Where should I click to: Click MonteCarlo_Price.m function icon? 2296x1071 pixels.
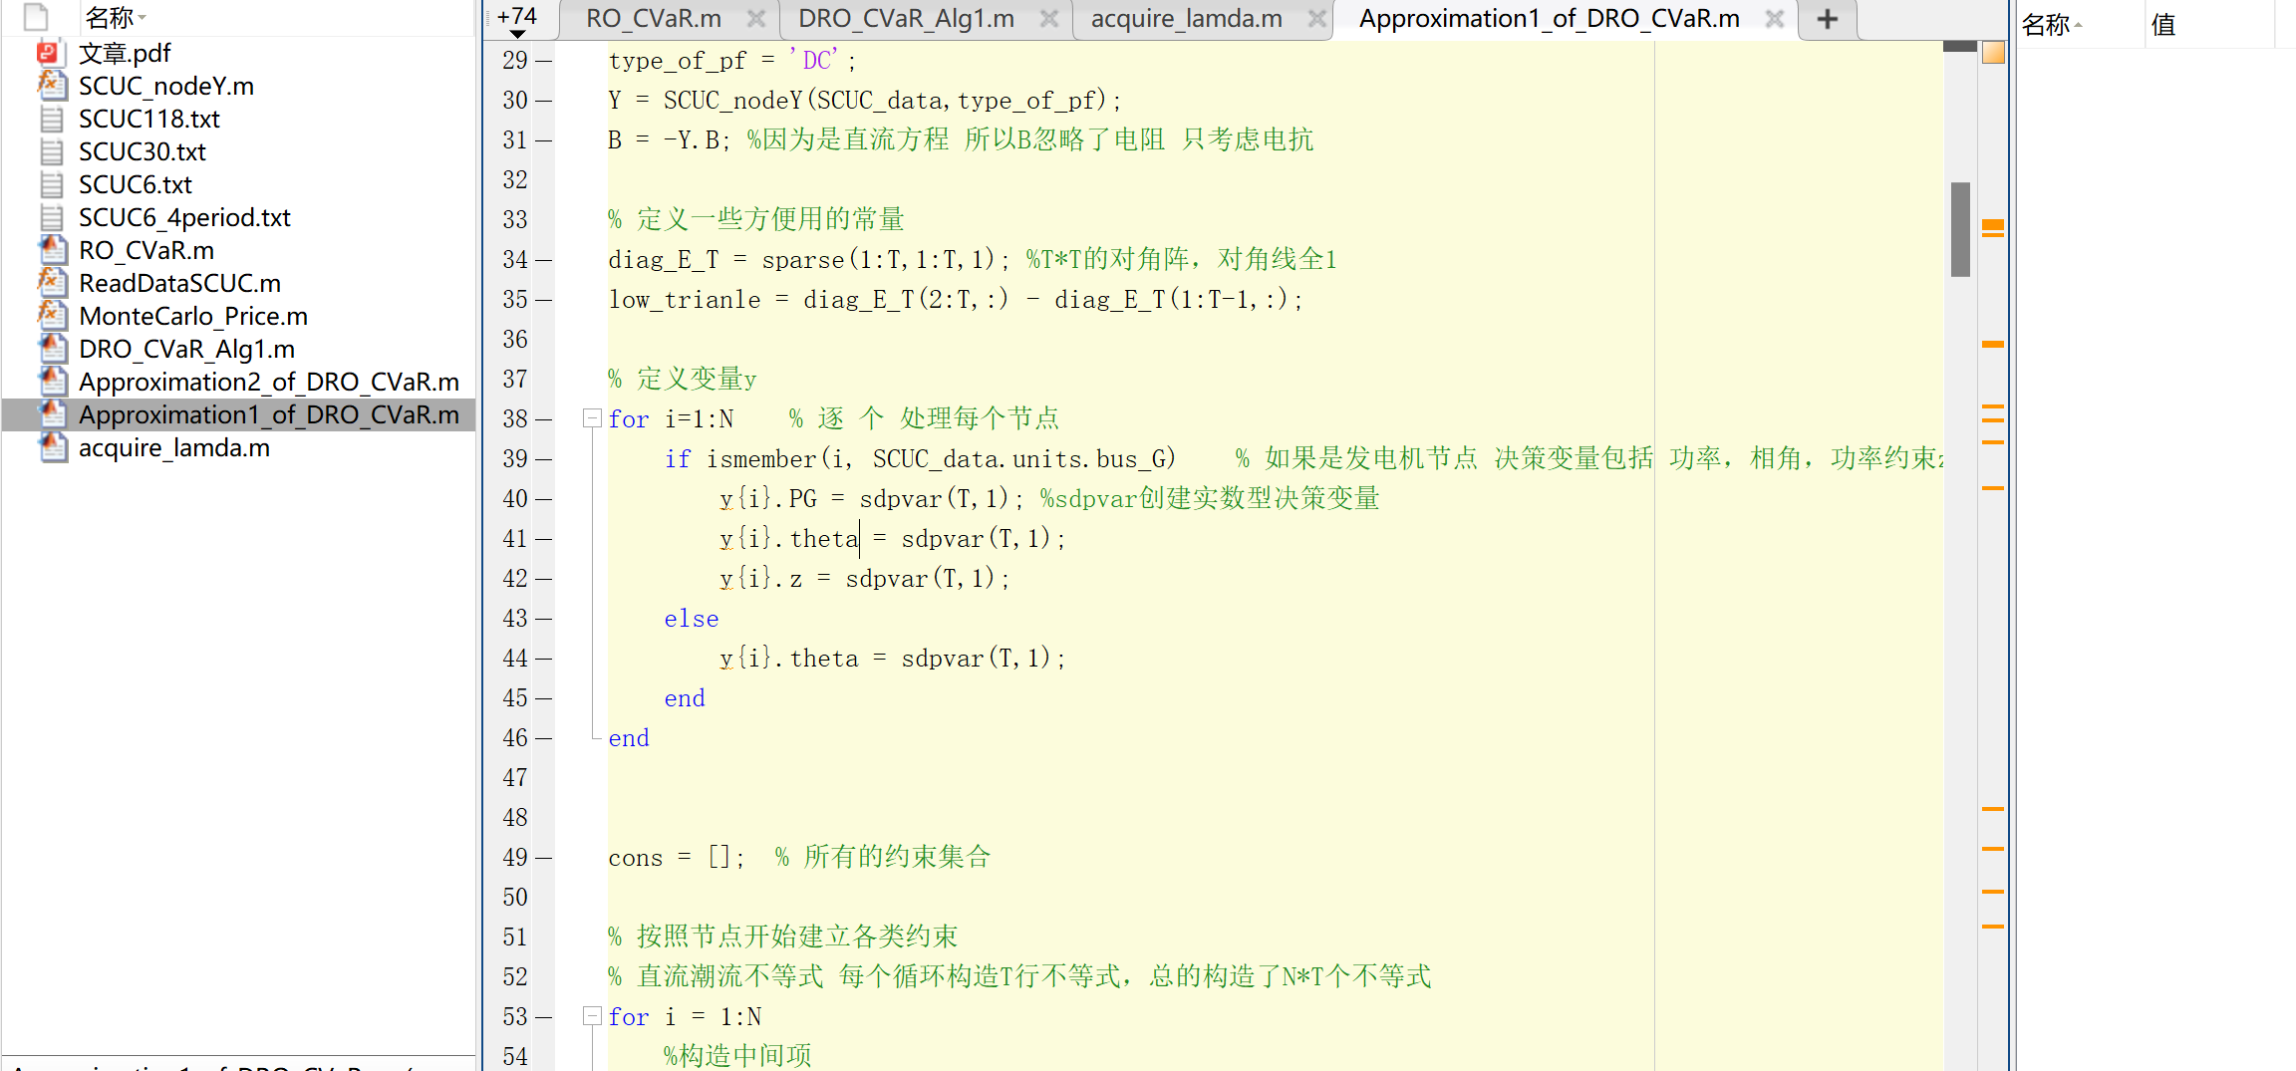coord(52,316)
